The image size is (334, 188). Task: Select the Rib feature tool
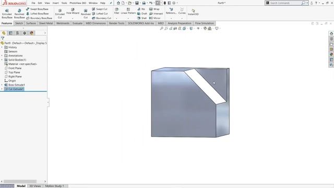141,9
